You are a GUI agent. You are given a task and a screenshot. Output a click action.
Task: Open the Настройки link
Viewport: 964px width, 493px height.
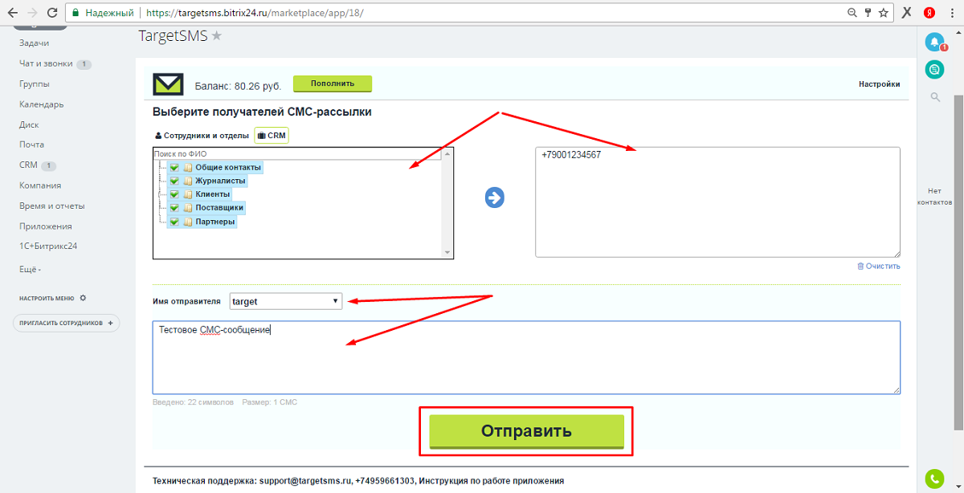pos(879,84)
